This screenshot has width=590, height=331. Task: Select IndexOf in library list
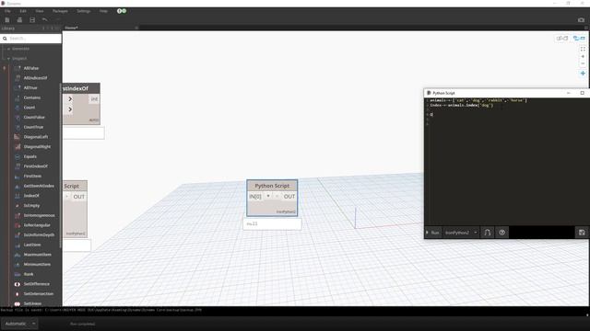(31, 196)
